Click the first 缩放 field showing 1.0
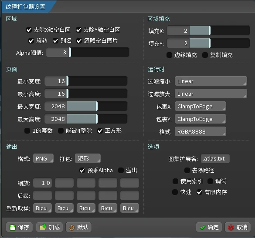255x238 pixels. [x=42, y=183]
